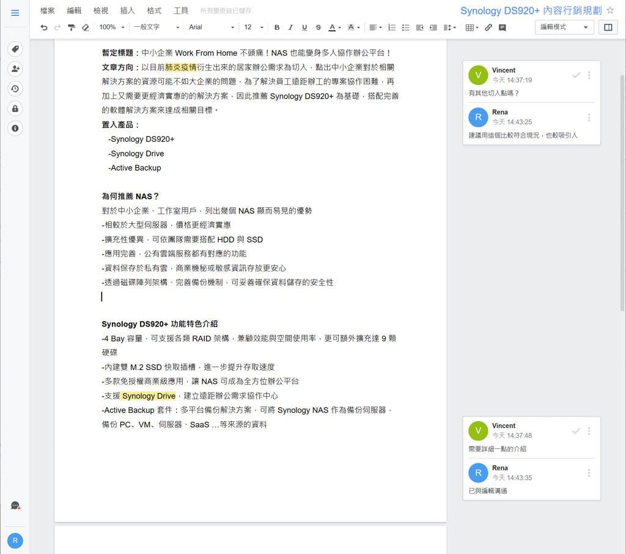Open the 100% zoom dropdown
Image resolution: width=626 pixels, height=554 pixels.
pos(112,28)
